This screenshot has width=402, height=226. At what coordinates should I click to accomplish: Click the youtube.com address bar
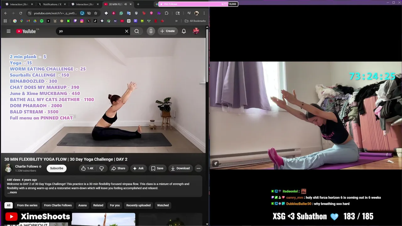(x=55, y=13)
